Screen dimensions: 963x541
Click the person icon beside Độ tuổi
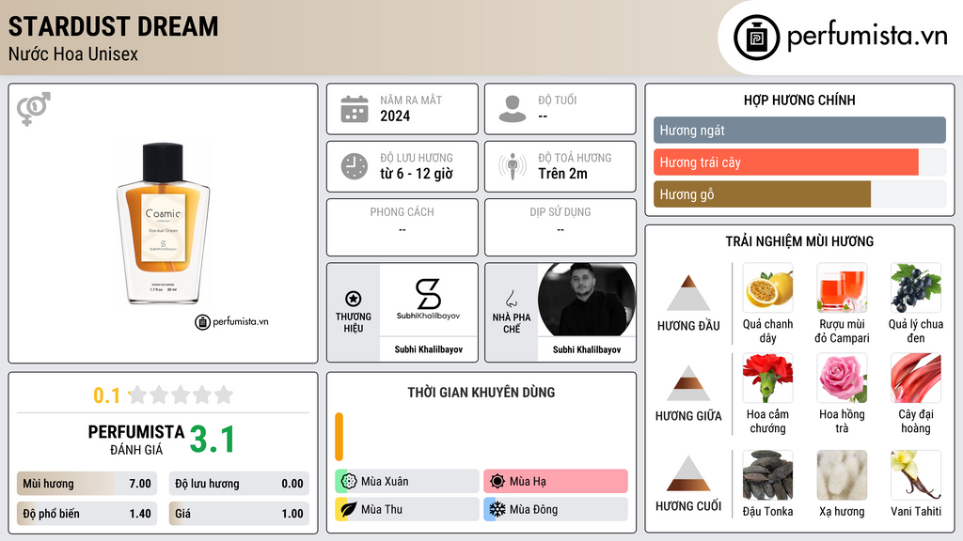[x=513, y=109]
